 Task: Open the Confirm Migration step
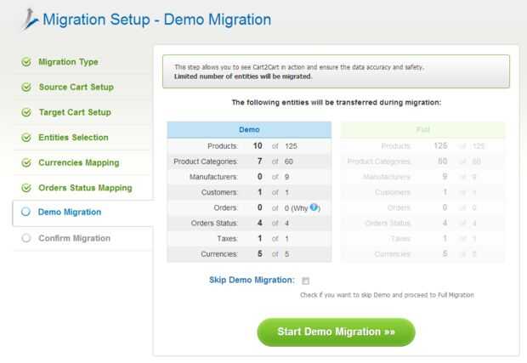pos(74,238)
